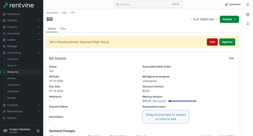
Task: Click the Markup Bill link
Action: click(159, 101)
